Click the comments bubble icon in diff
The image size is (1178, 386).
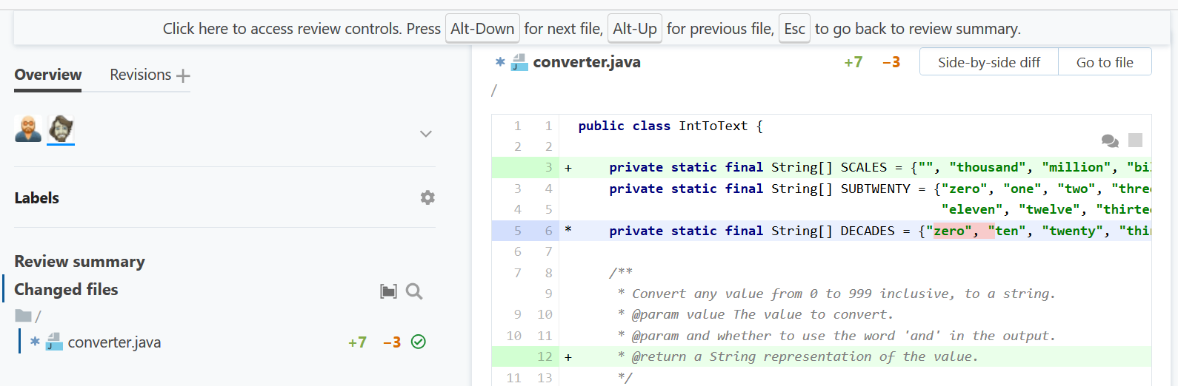1110,140
